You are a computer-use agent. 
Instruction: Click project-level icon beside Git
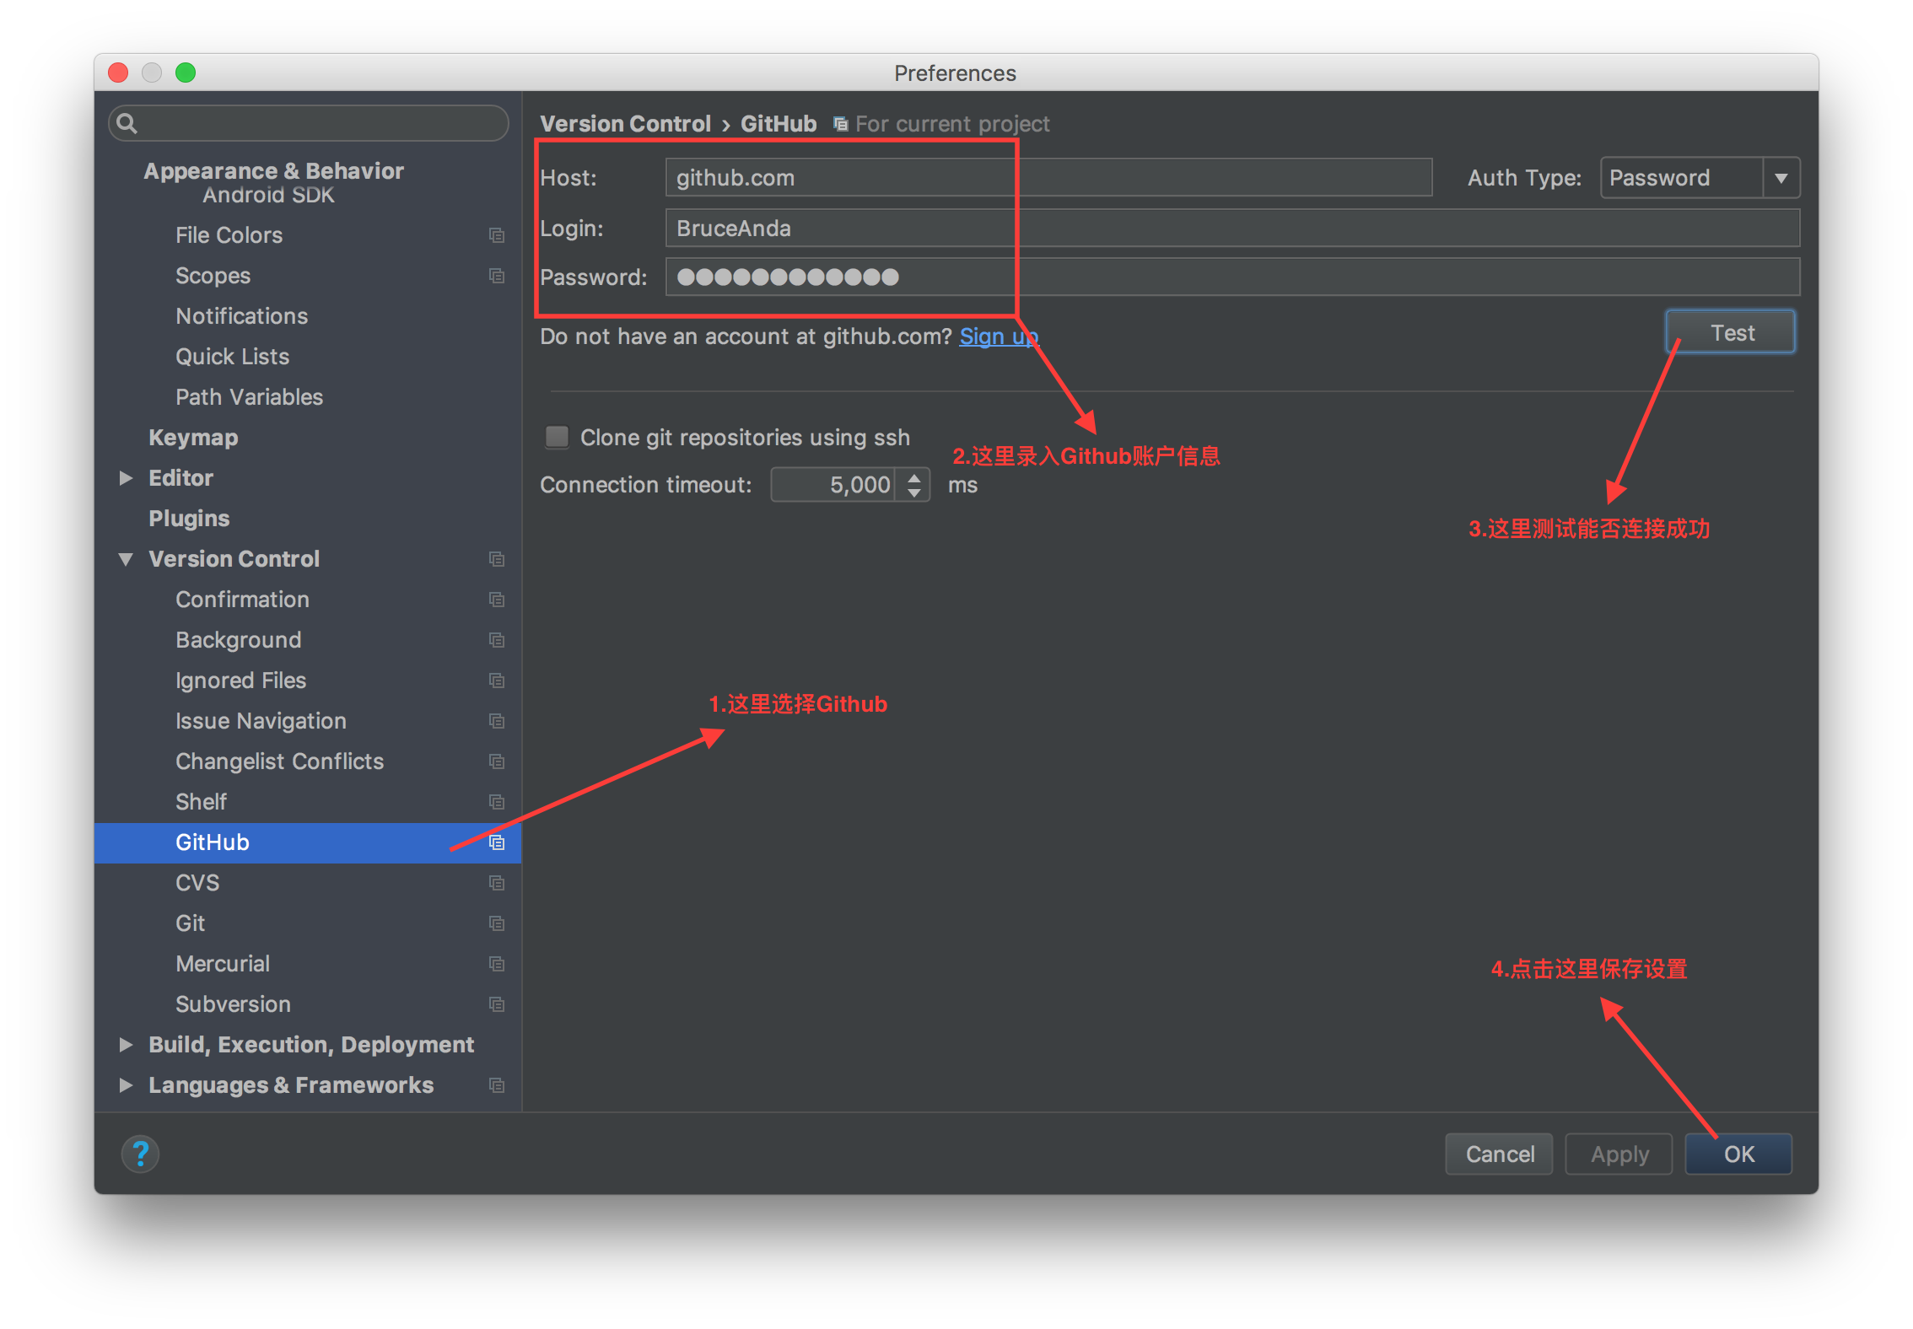497,923
